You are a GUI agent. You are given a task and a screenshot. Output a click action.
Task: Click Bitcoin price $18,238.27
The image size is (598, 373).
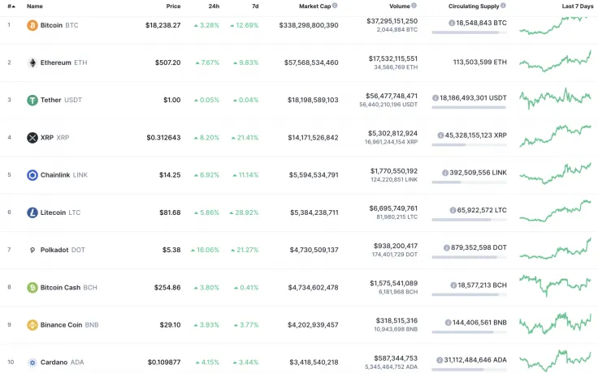(x=162, y=25)
